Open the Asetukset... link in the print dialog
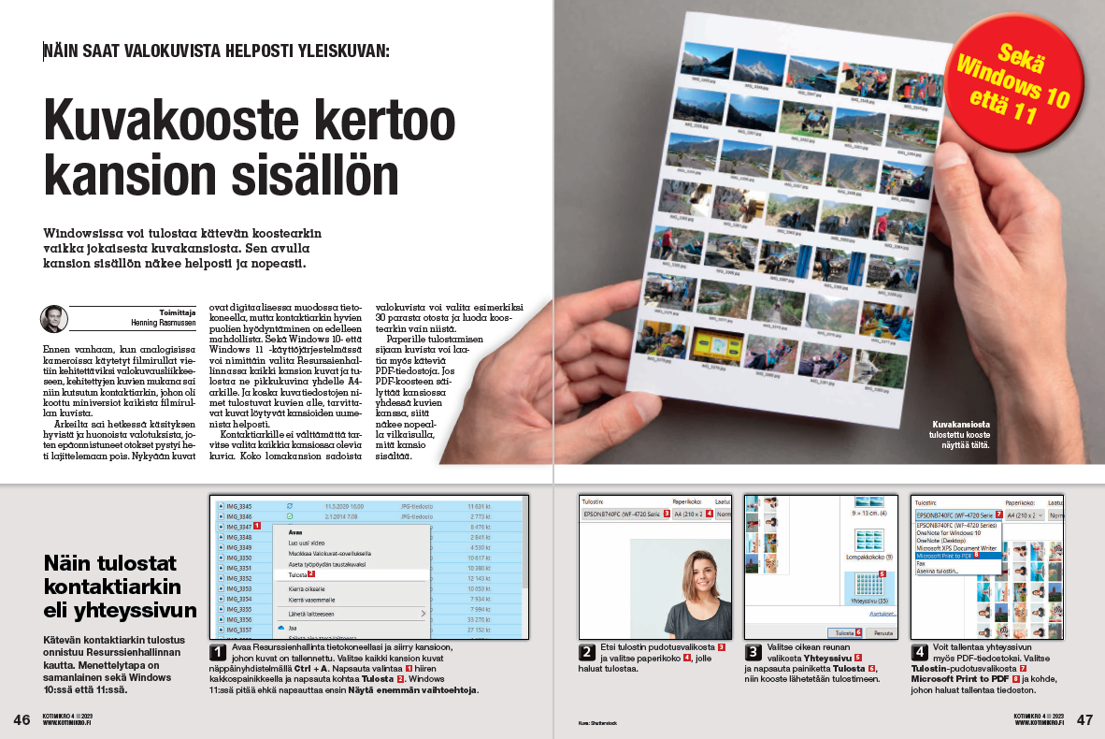Screen dimensions: 1105x739 pyautogui.click(x=883, y=614)
